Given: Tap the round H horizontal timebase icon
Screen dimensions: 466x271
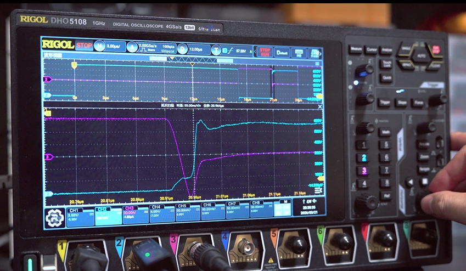Looking at the screenshot, I should pos(99,46).
